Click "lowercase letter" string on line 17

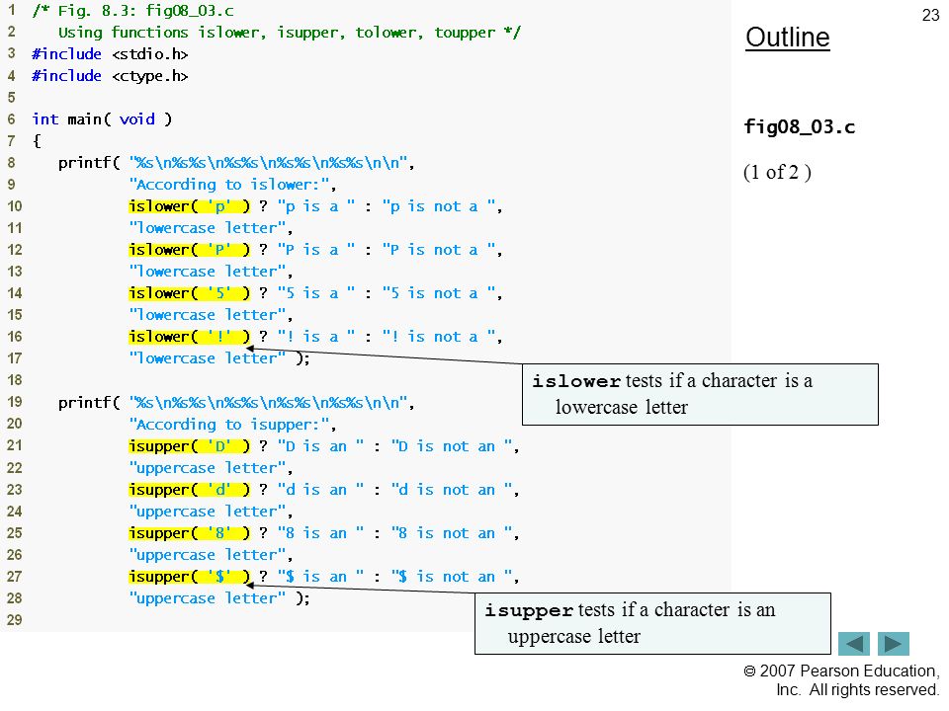(207, 358)
